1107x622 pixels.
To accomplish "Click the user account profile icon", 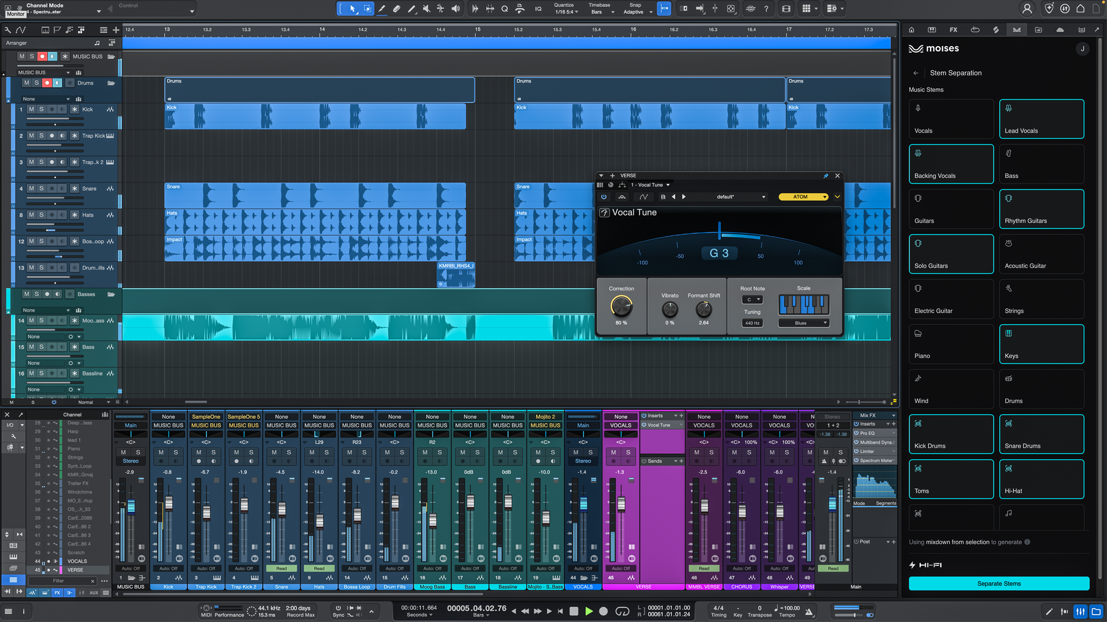I will (x=1027, y=9).
